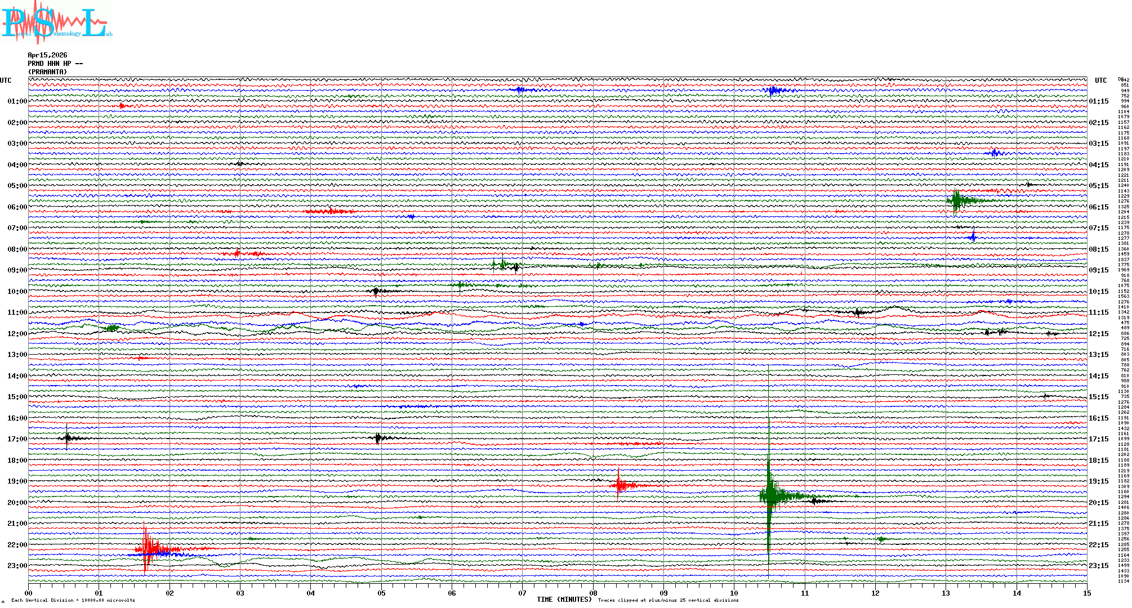Click minute 07 on the bottom time axis

pos(522,593)
